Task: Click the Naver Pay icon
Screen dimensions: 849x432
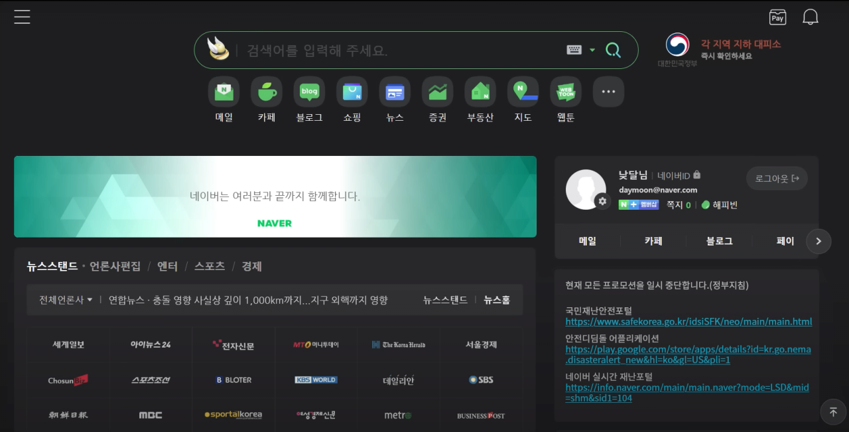Action: pos(777,17)
